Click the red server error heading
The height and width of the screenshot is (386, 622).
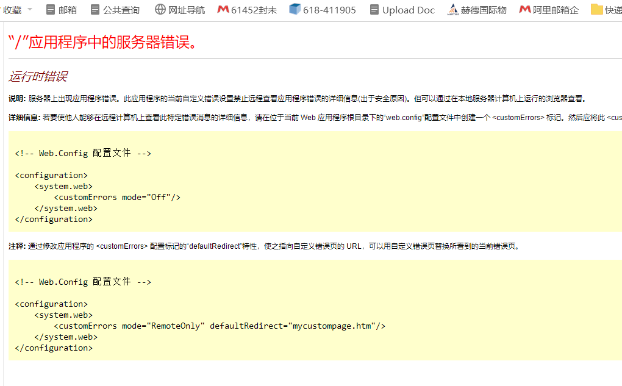(x=103, y=42)
